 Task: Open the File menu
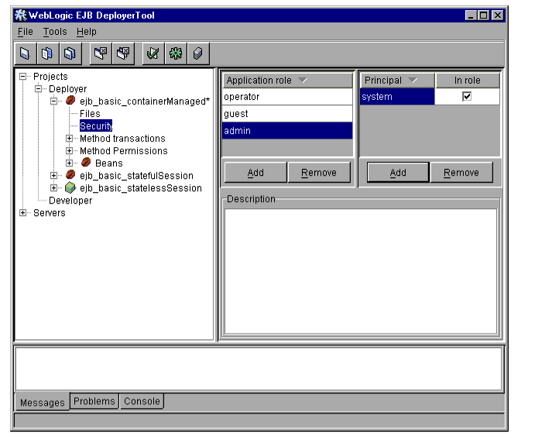click(x=26, y=32)
